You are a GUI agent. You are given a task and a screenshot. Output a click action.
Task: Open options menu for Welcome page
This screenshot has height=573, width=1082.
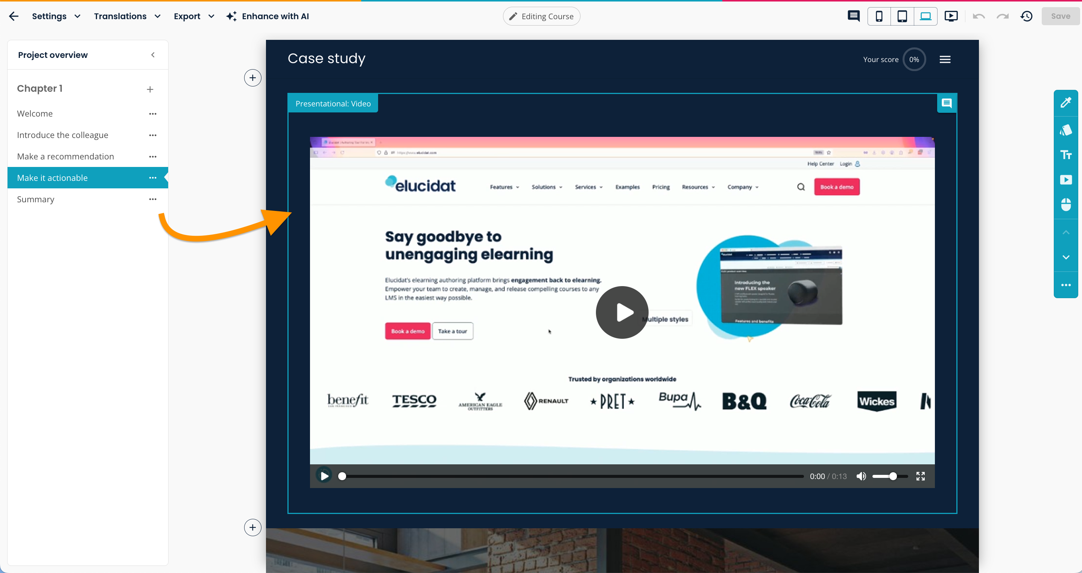153,114
